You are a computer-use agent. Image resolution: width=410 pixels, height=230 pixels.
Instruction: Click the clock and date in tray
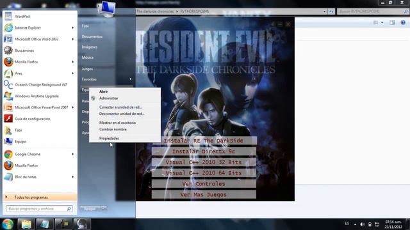tap(393, 224)
